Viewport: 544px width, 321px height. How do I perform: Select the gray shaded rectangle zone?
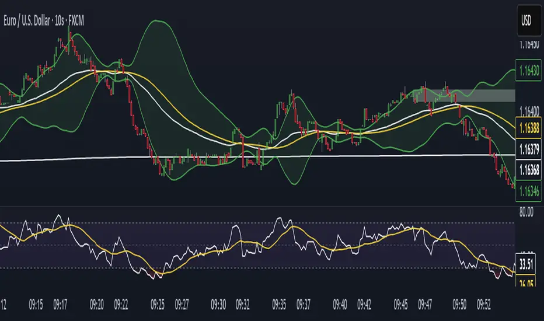click(x=470, y=95)
